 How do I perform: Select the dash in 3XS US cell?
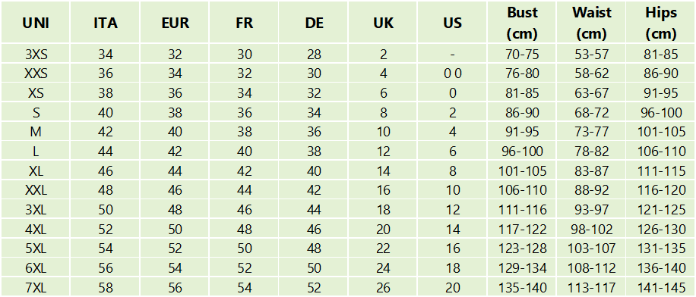[x=452, y=54]
